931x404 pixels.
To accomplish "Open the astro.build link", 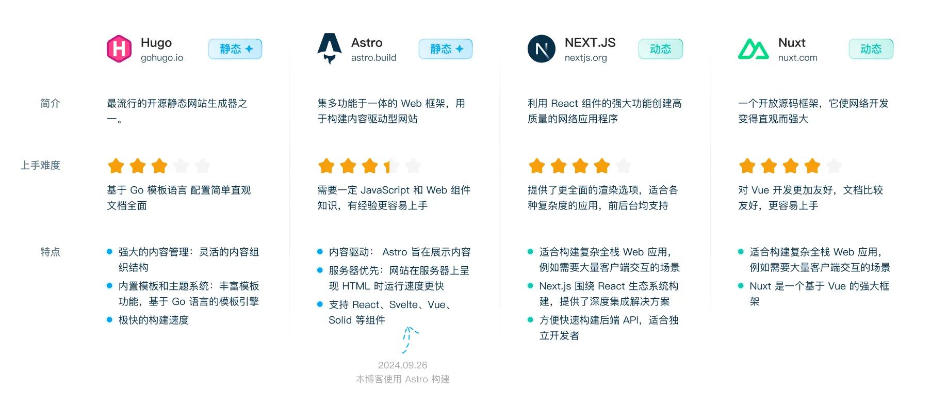I will (373, 58).
